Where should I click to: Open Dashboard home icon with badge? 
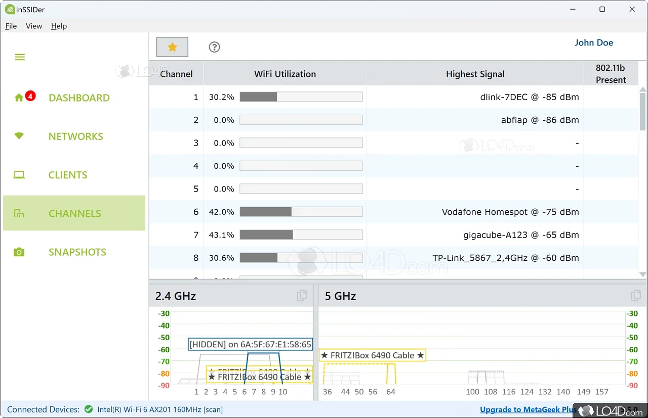pos(19,98)
